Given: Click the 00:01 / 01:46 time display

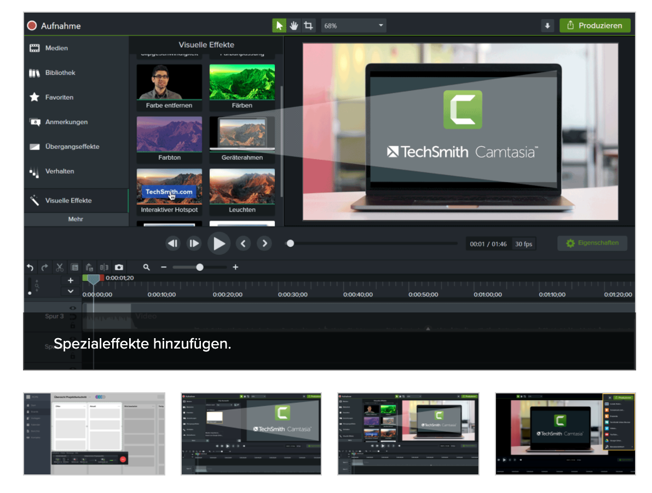Looking at the screenshot, I should click(488, 244).
